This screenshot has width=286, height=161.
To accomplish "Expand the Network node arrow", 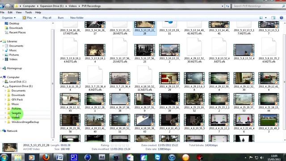I will click(x=1, y=131).
